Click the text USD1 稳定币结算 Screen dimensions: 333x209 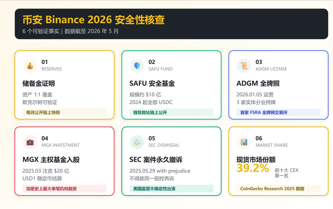click(42, 179)
